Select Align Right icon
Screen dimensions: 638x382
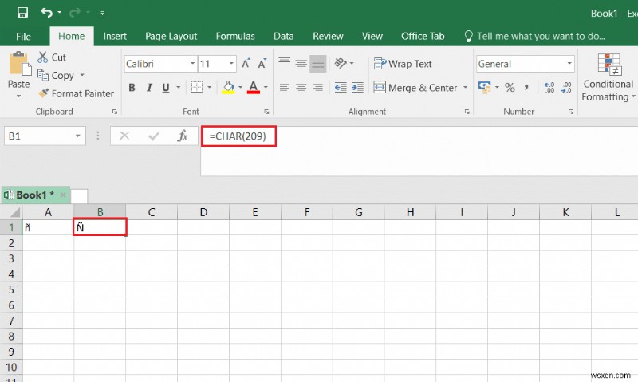(x=317, y=88)
